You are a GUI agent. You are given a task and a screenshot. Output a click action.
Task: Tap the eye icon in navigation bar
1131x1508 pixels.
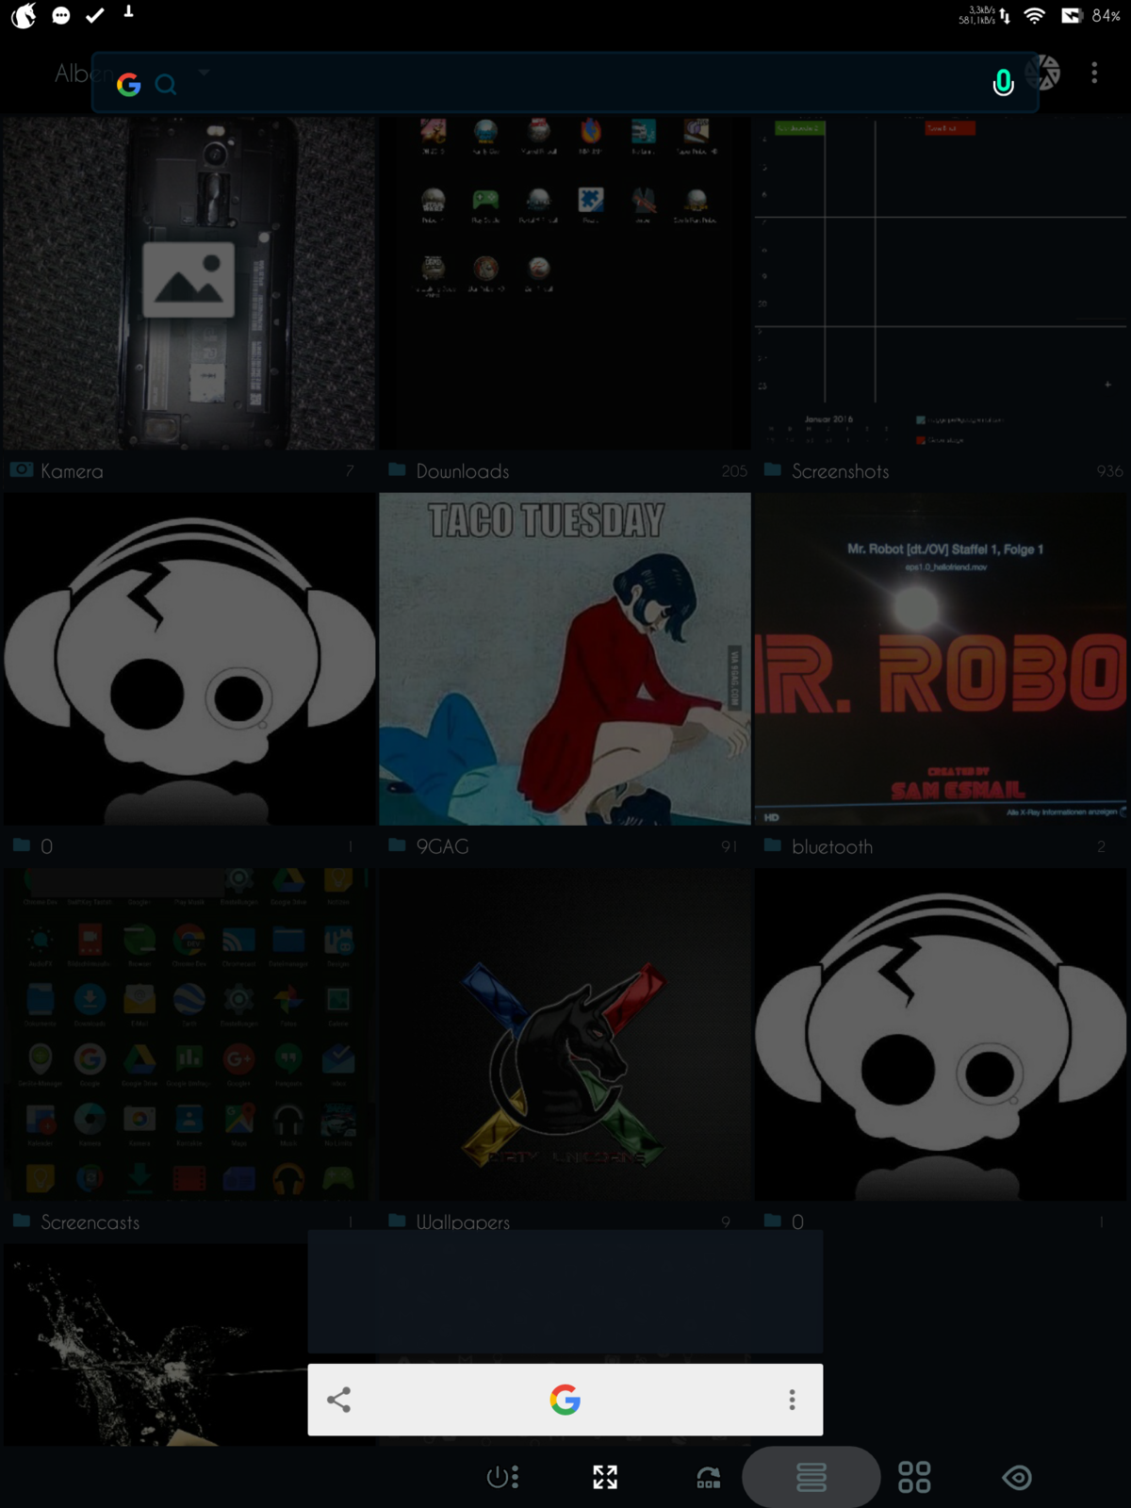pos(1017,1477)
